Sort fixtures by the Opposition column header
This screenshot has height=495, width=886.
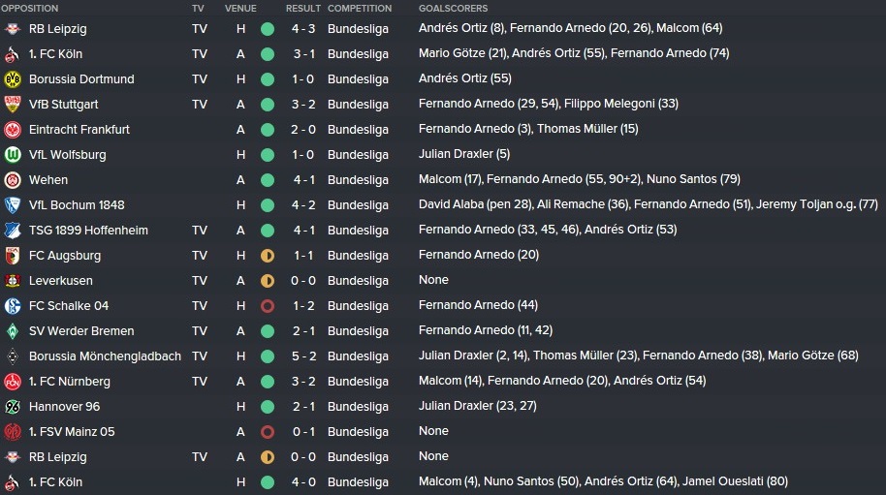(29, 9)
